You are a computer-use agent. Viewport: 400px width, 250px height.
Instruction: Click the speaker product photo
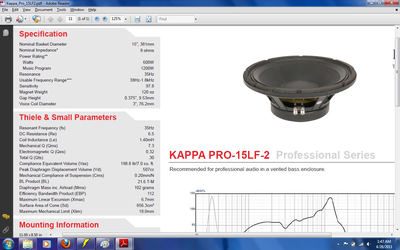pos(300,88)
